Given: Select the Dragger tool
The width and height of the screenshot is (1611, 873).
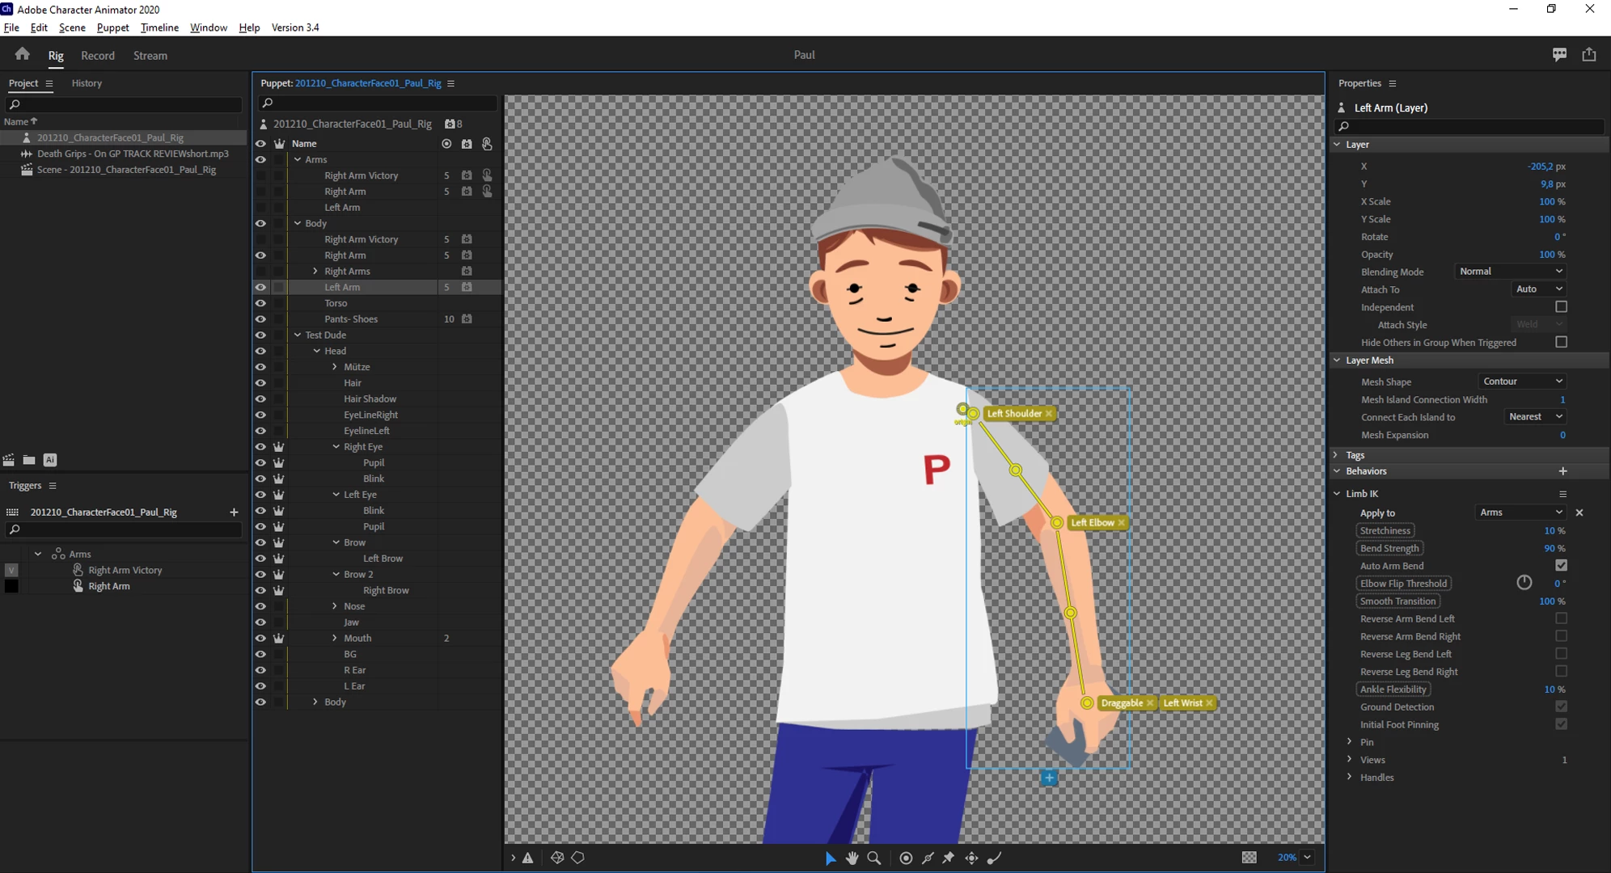Looking at the screenshot, I should coord(971,858).
